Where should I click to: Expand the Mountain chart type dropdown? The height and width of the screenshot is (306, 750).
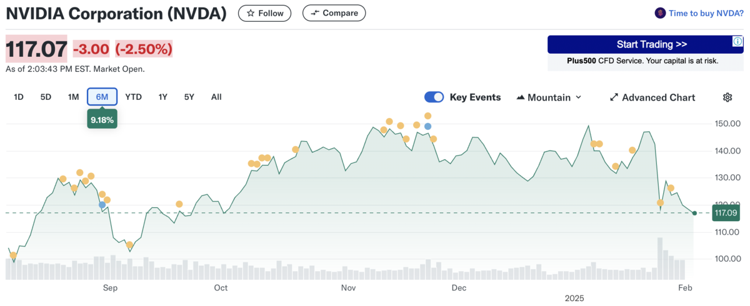coord(549,97)
